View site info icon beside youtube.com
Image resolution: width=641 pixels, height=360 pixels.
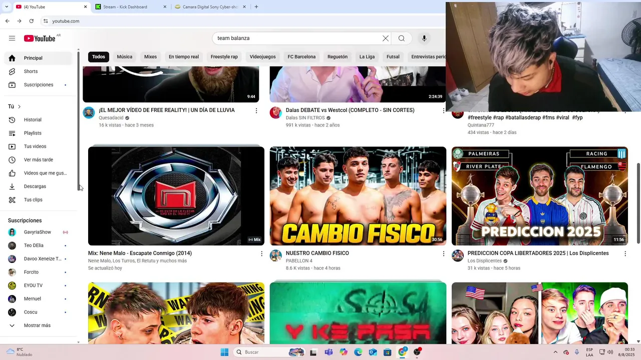(46, 21)
